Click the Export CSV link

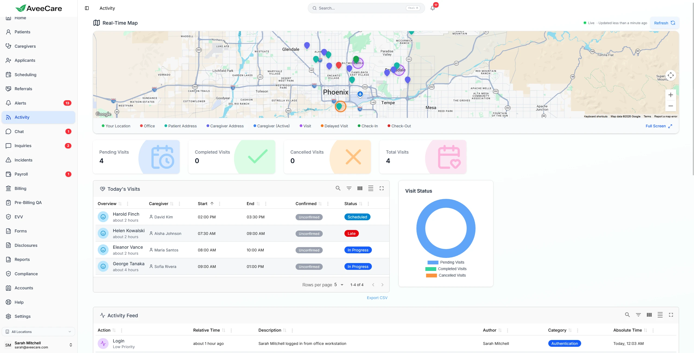tap(377, 298)
